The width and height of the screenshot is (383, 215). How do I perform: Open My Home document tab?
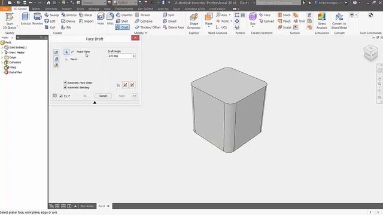click(x=87, y=206)
